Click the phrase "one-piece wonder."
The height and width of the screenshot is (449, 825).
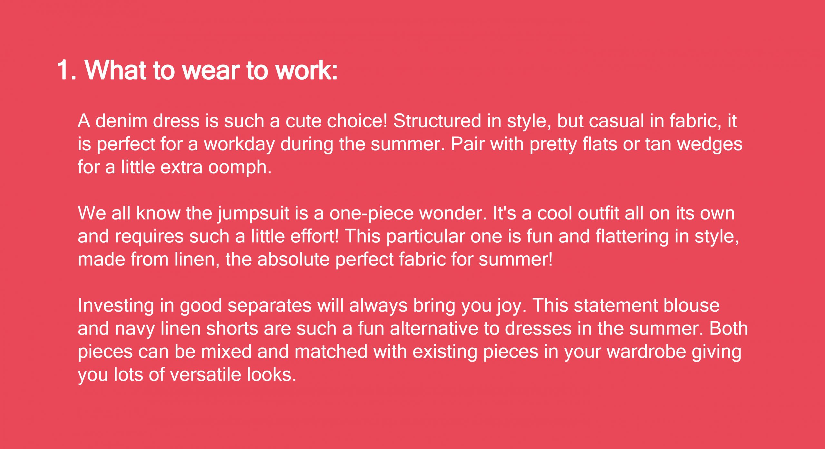point(408,213)
